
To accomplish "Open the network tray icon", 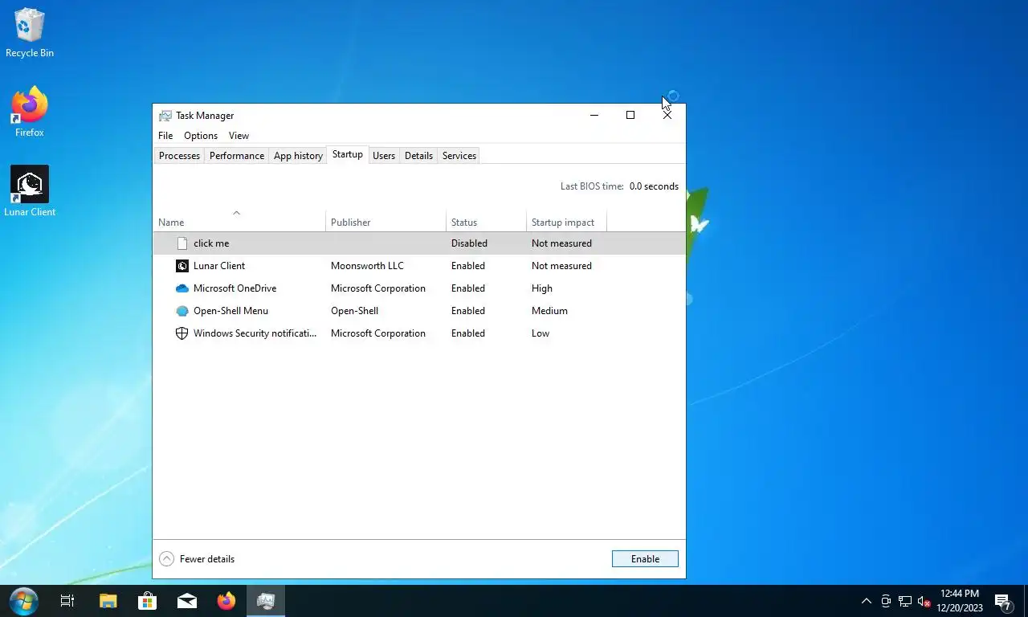I will click(905, 601).
